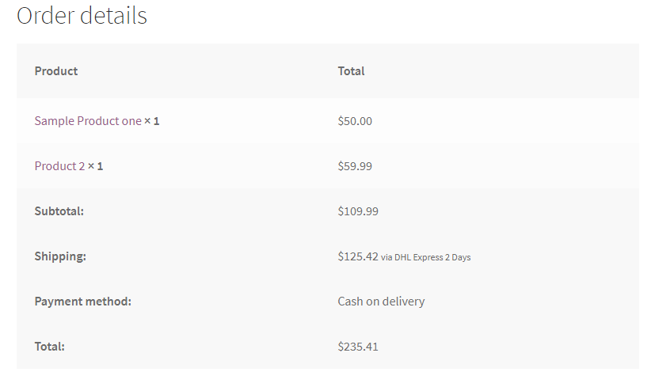
Task: Click the $50.00 price for Sample Product one
Action: [355, 121]
